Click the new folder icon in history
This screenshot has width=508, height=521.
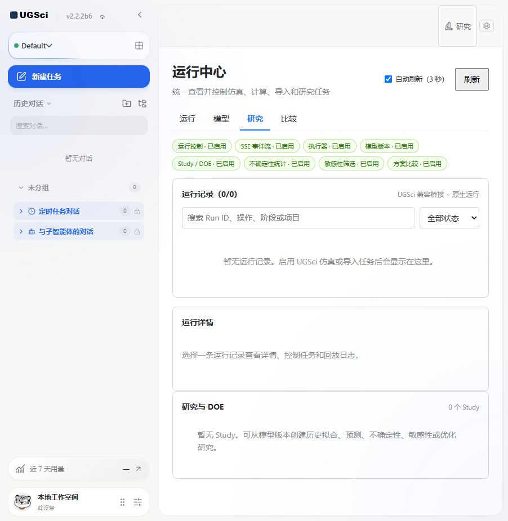[x=126, y=104]
